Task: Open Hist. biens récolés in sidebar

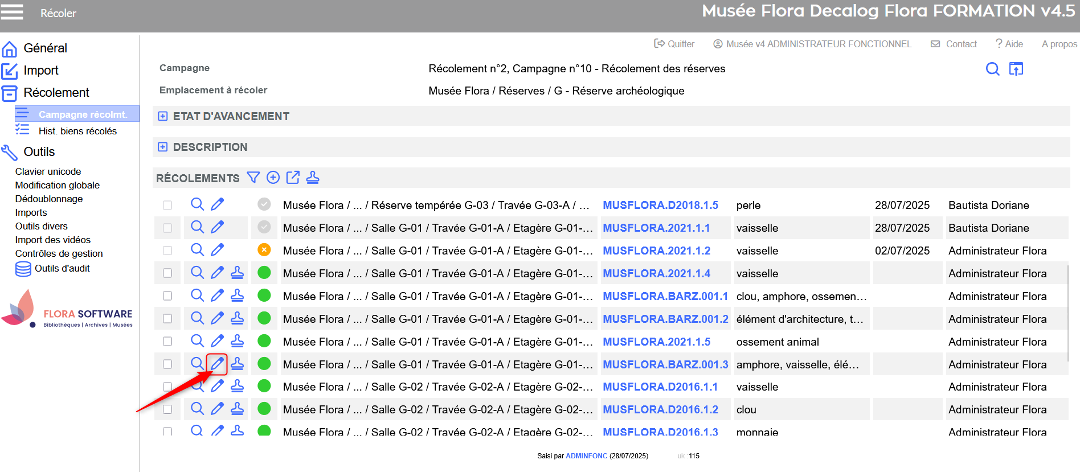Action: click(77, 131)
